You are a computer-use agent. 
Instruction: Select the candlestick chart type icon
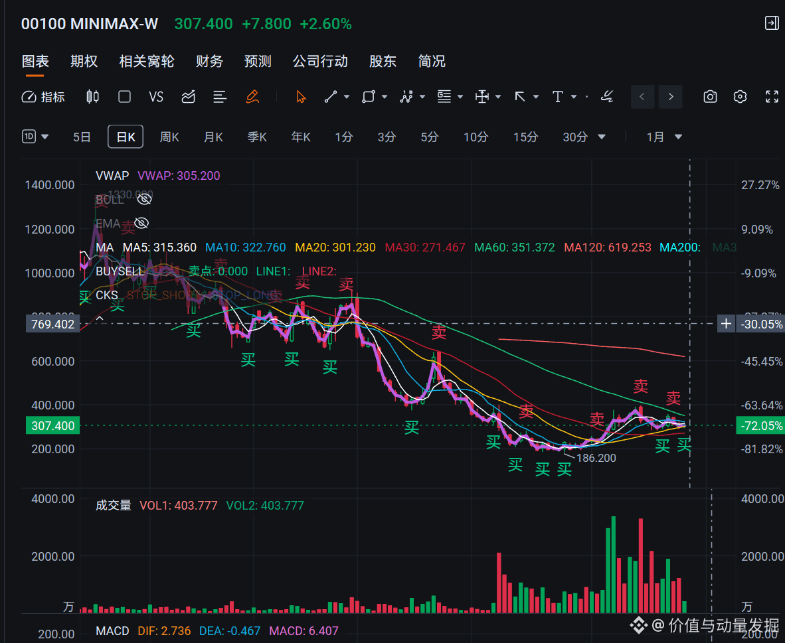click(x=92, y=97)
